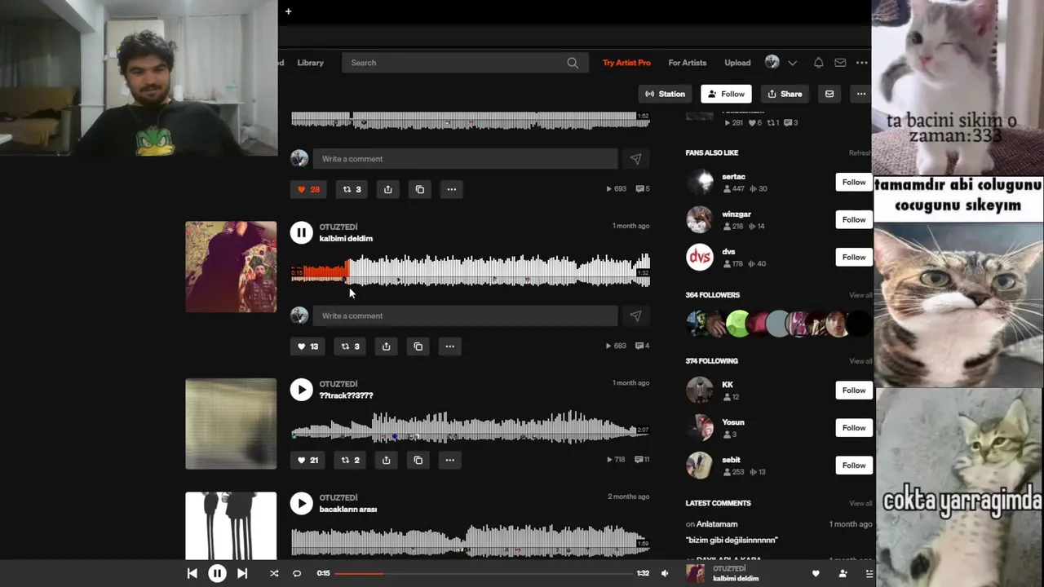Open the three-dot menu in header
Image resolution: width=1044 pixels, height=587 pixels.
coord(861,63)
